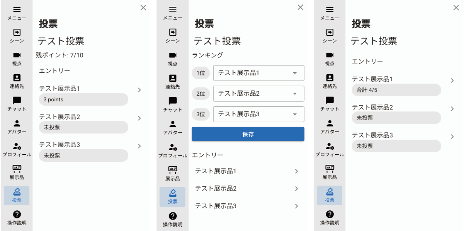
Task: Select 視点 camera icon in the rightmost sidebar
Action: click(x=329, y=55)
